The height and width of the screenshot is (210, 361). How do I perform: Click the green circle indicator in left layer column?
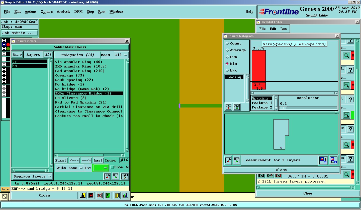click(8, 48)
